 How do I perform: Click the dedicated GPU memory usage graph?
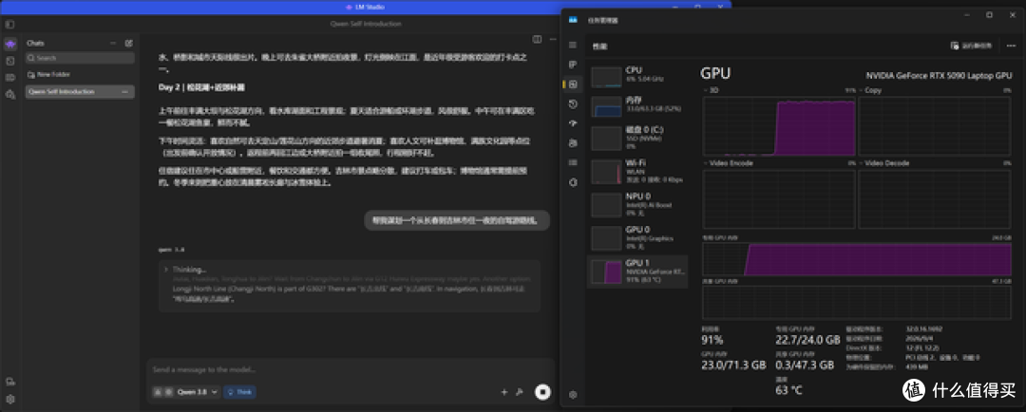point(857,259)
